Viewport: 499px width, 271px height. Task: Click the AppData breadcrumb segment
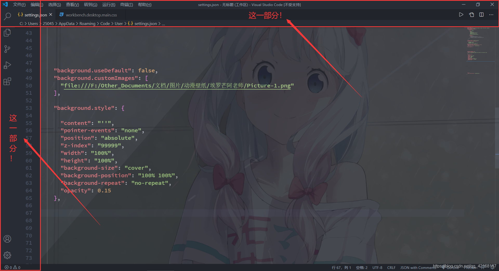pos(67,23)
